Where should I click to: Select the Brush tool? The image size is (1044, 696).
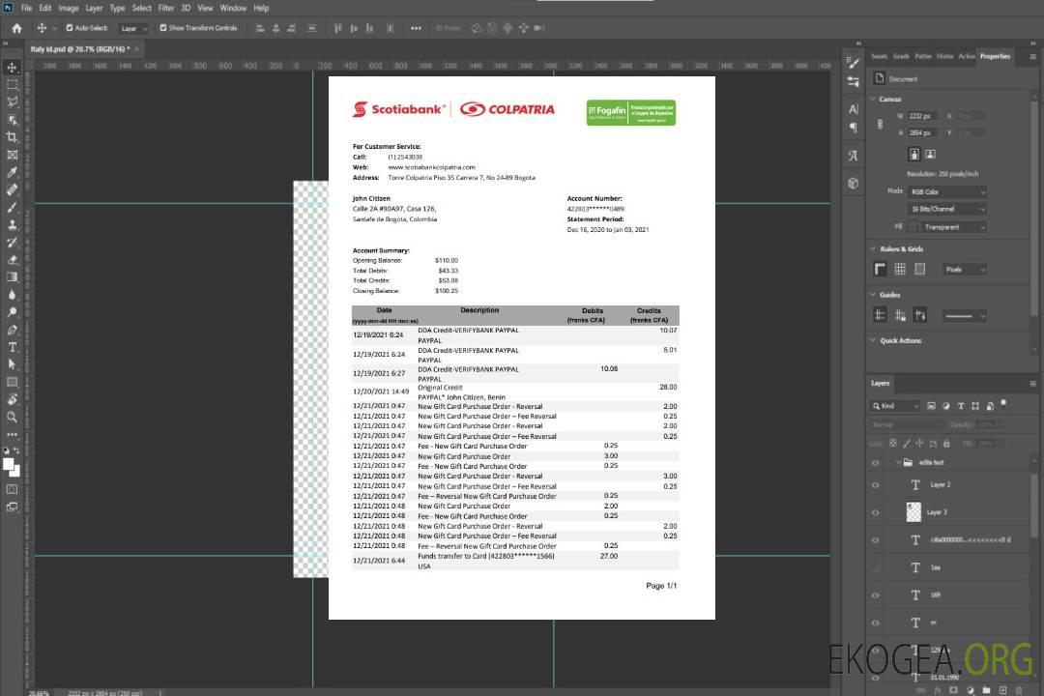point(12,207)
